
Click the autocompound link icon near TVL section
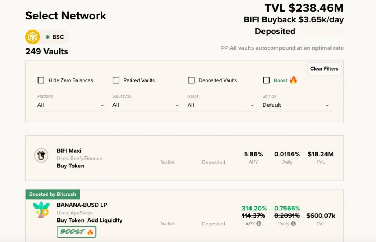click(x=224, y=48)
